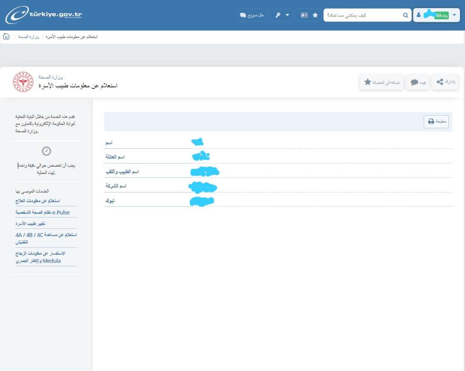This screenshot has width=465, height=371.
Task: Click the Ministry of Health emblem
Action: (23, 82)
